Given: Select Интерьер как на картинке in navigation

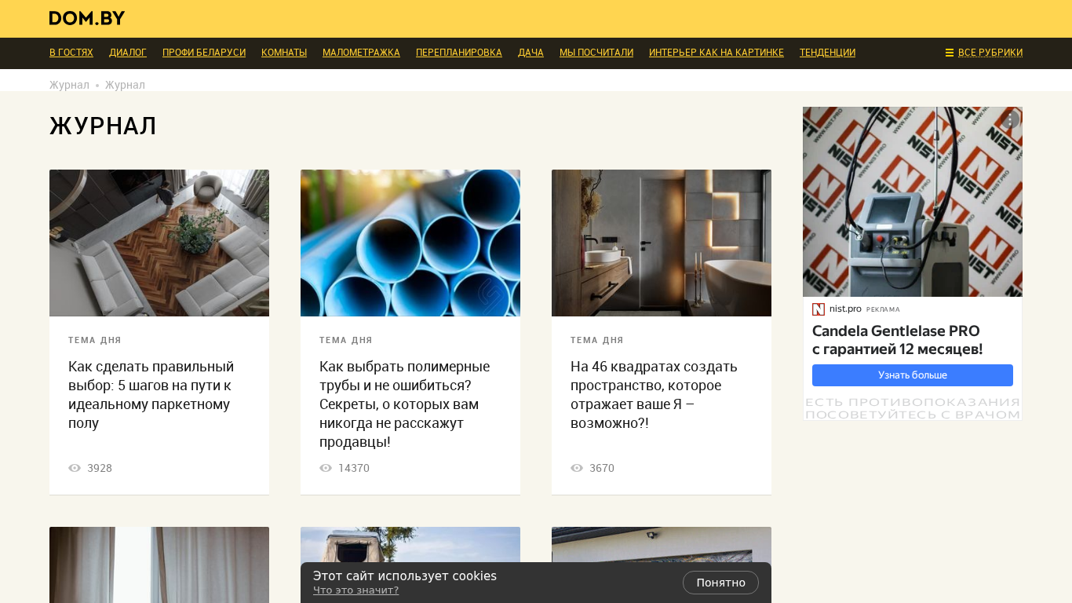Looking at the screenshot, I should (x=716, y=53).
